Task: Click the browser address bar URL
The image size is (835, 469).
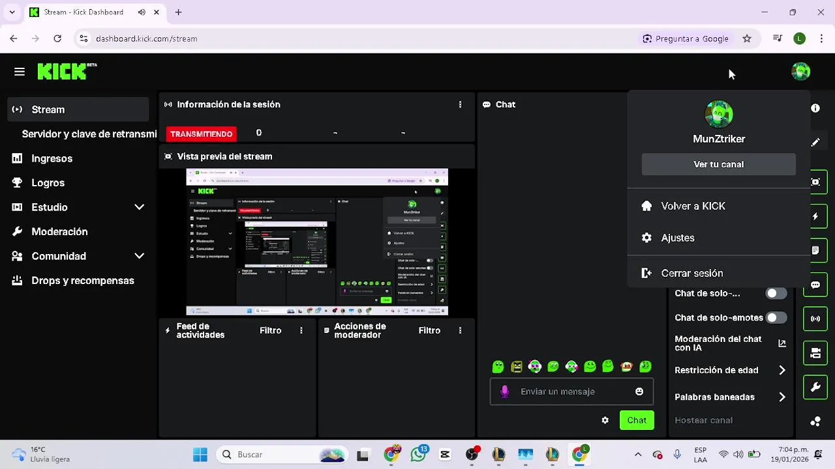Action: click(x=146, y=38)
